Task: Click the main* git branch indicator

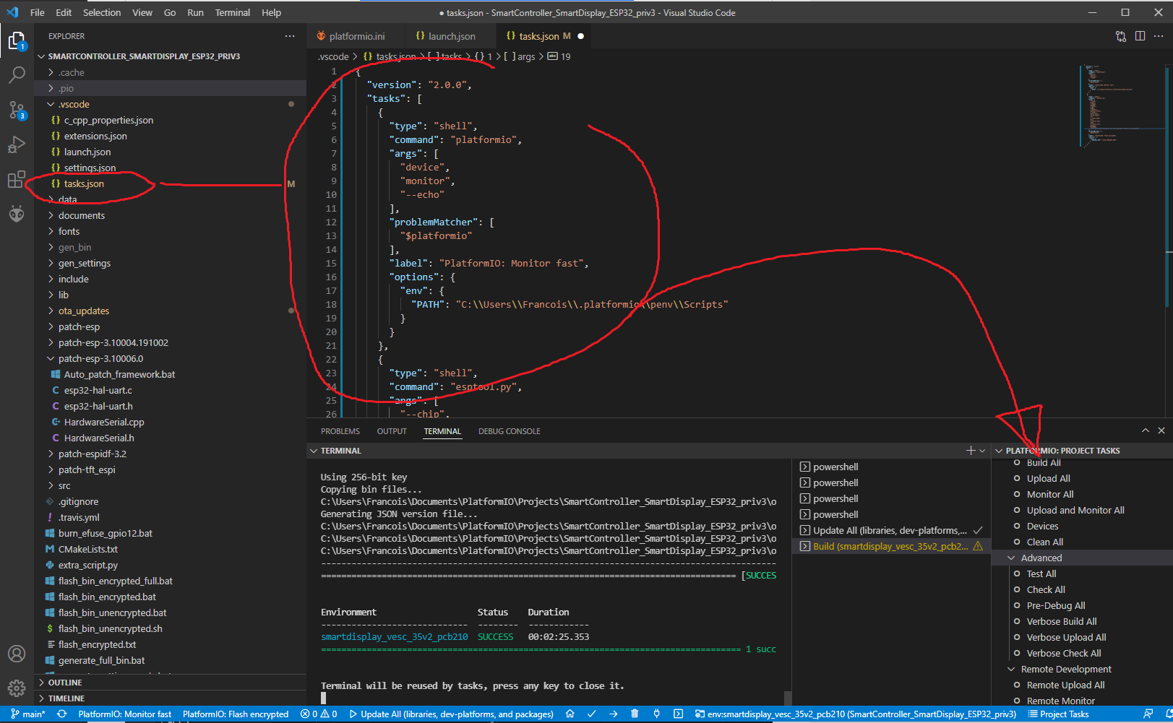Action: [x=28, y=714]
